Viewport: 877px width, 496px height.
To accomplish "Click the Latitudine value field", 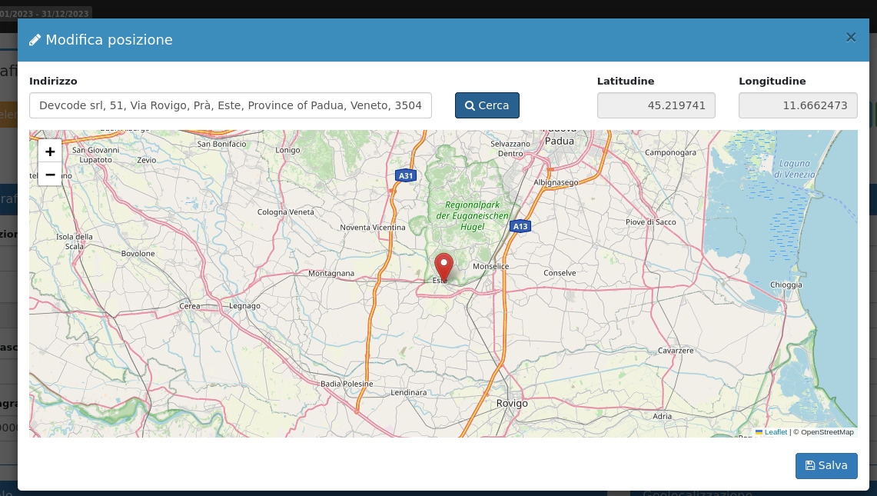I will click(x=656, y=105).
